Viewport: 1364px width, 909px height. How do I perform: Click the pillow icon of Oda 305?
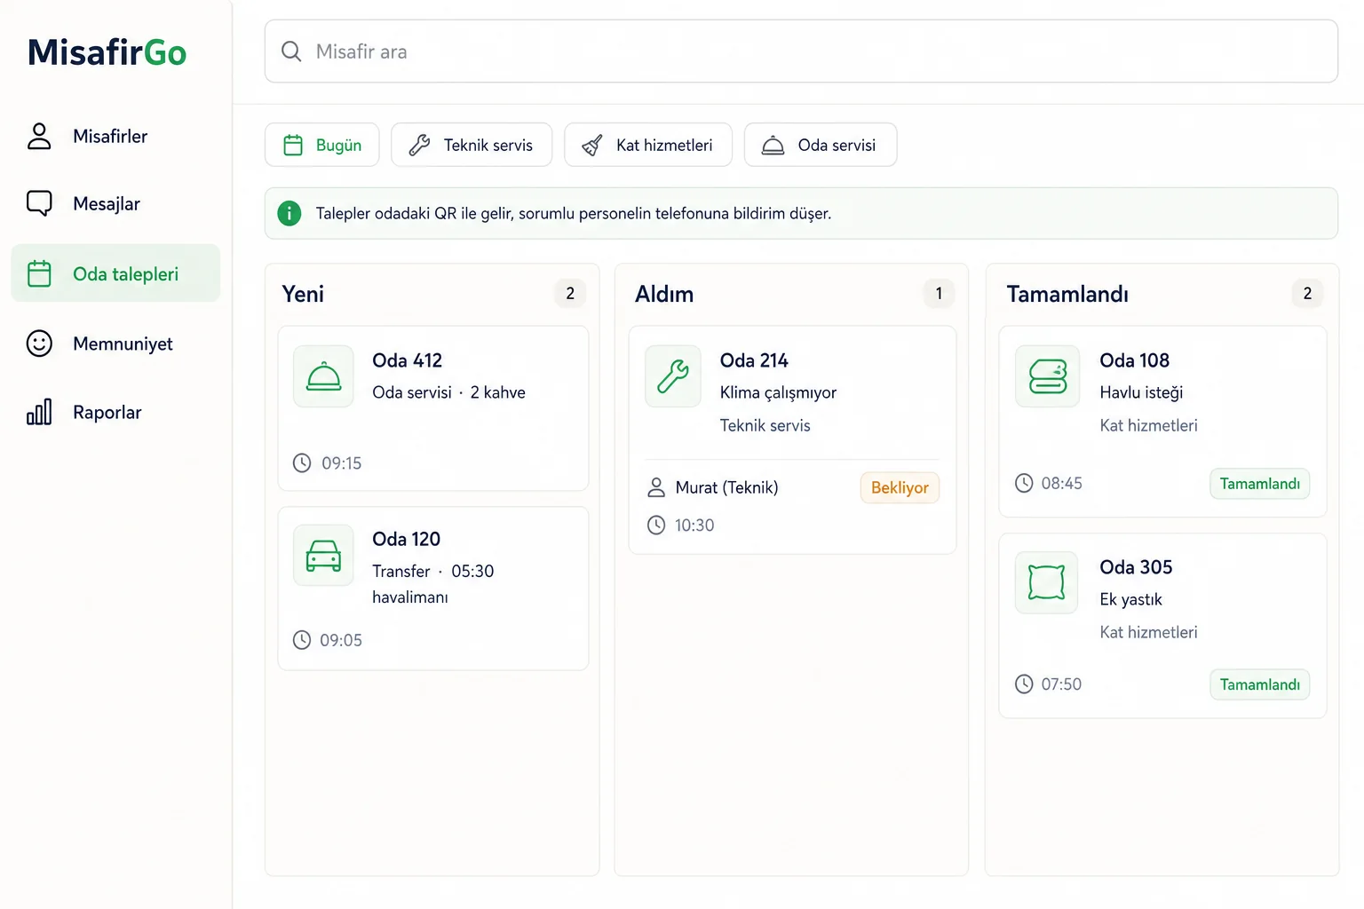click(1047, 582)
